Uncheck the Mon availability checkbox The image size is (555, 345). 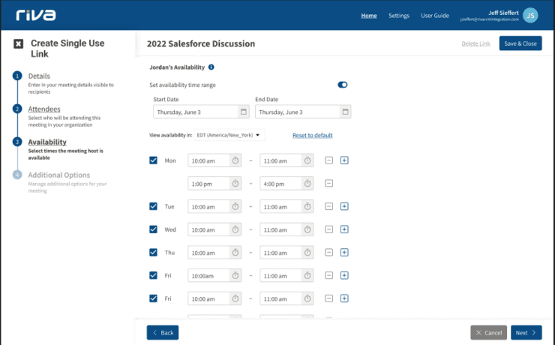154,160
